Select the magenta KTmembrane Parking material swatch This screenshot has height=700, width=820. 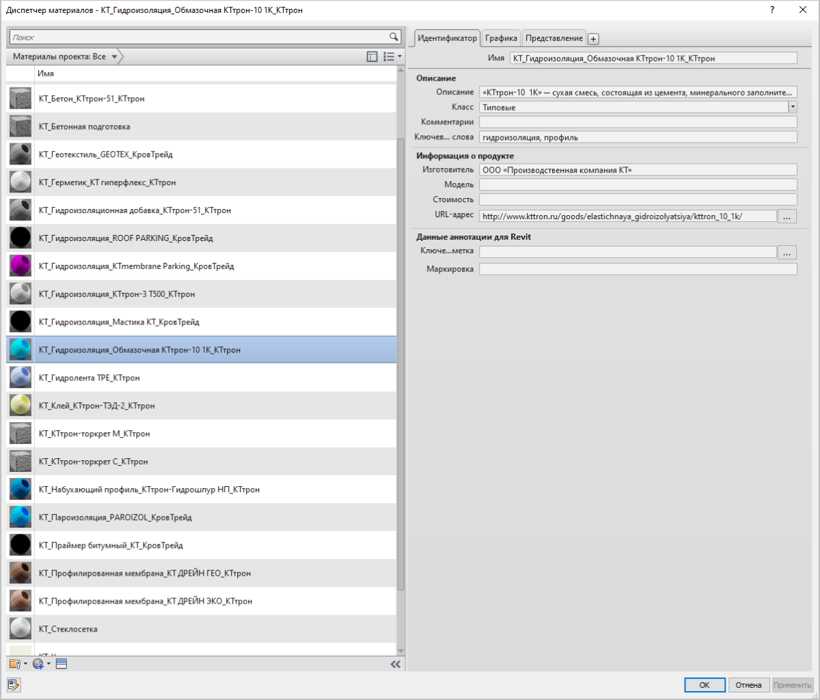[x=20, y=266]
